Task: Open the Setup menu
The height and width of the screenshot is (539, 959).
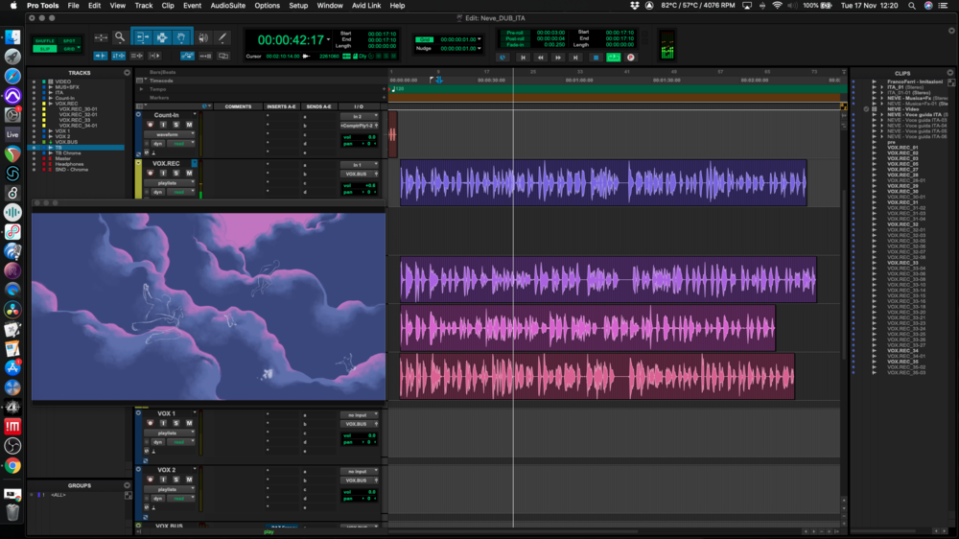Action: pyautogui.click(x=298, y=6)
